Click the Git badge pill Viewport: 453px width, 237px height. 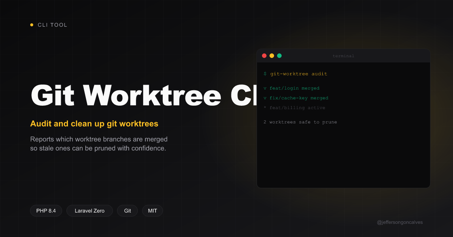(x=127, y=211)
